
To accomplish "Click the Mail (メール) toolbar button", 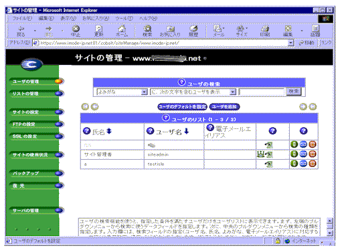I will (218, 31).
